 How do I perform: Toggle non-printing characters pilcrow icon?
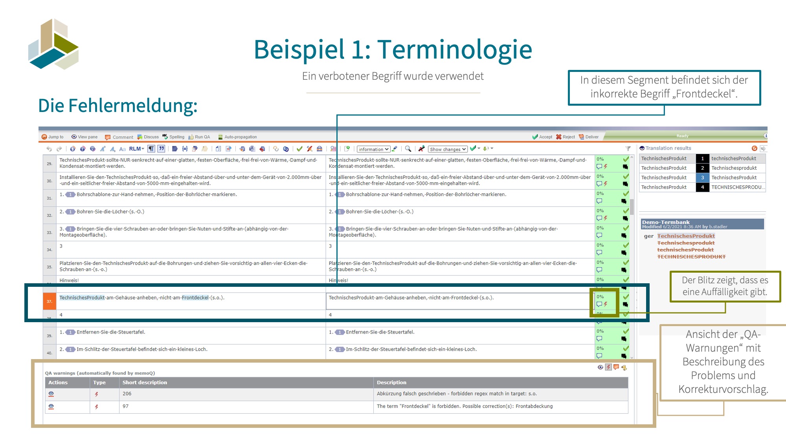151,149
